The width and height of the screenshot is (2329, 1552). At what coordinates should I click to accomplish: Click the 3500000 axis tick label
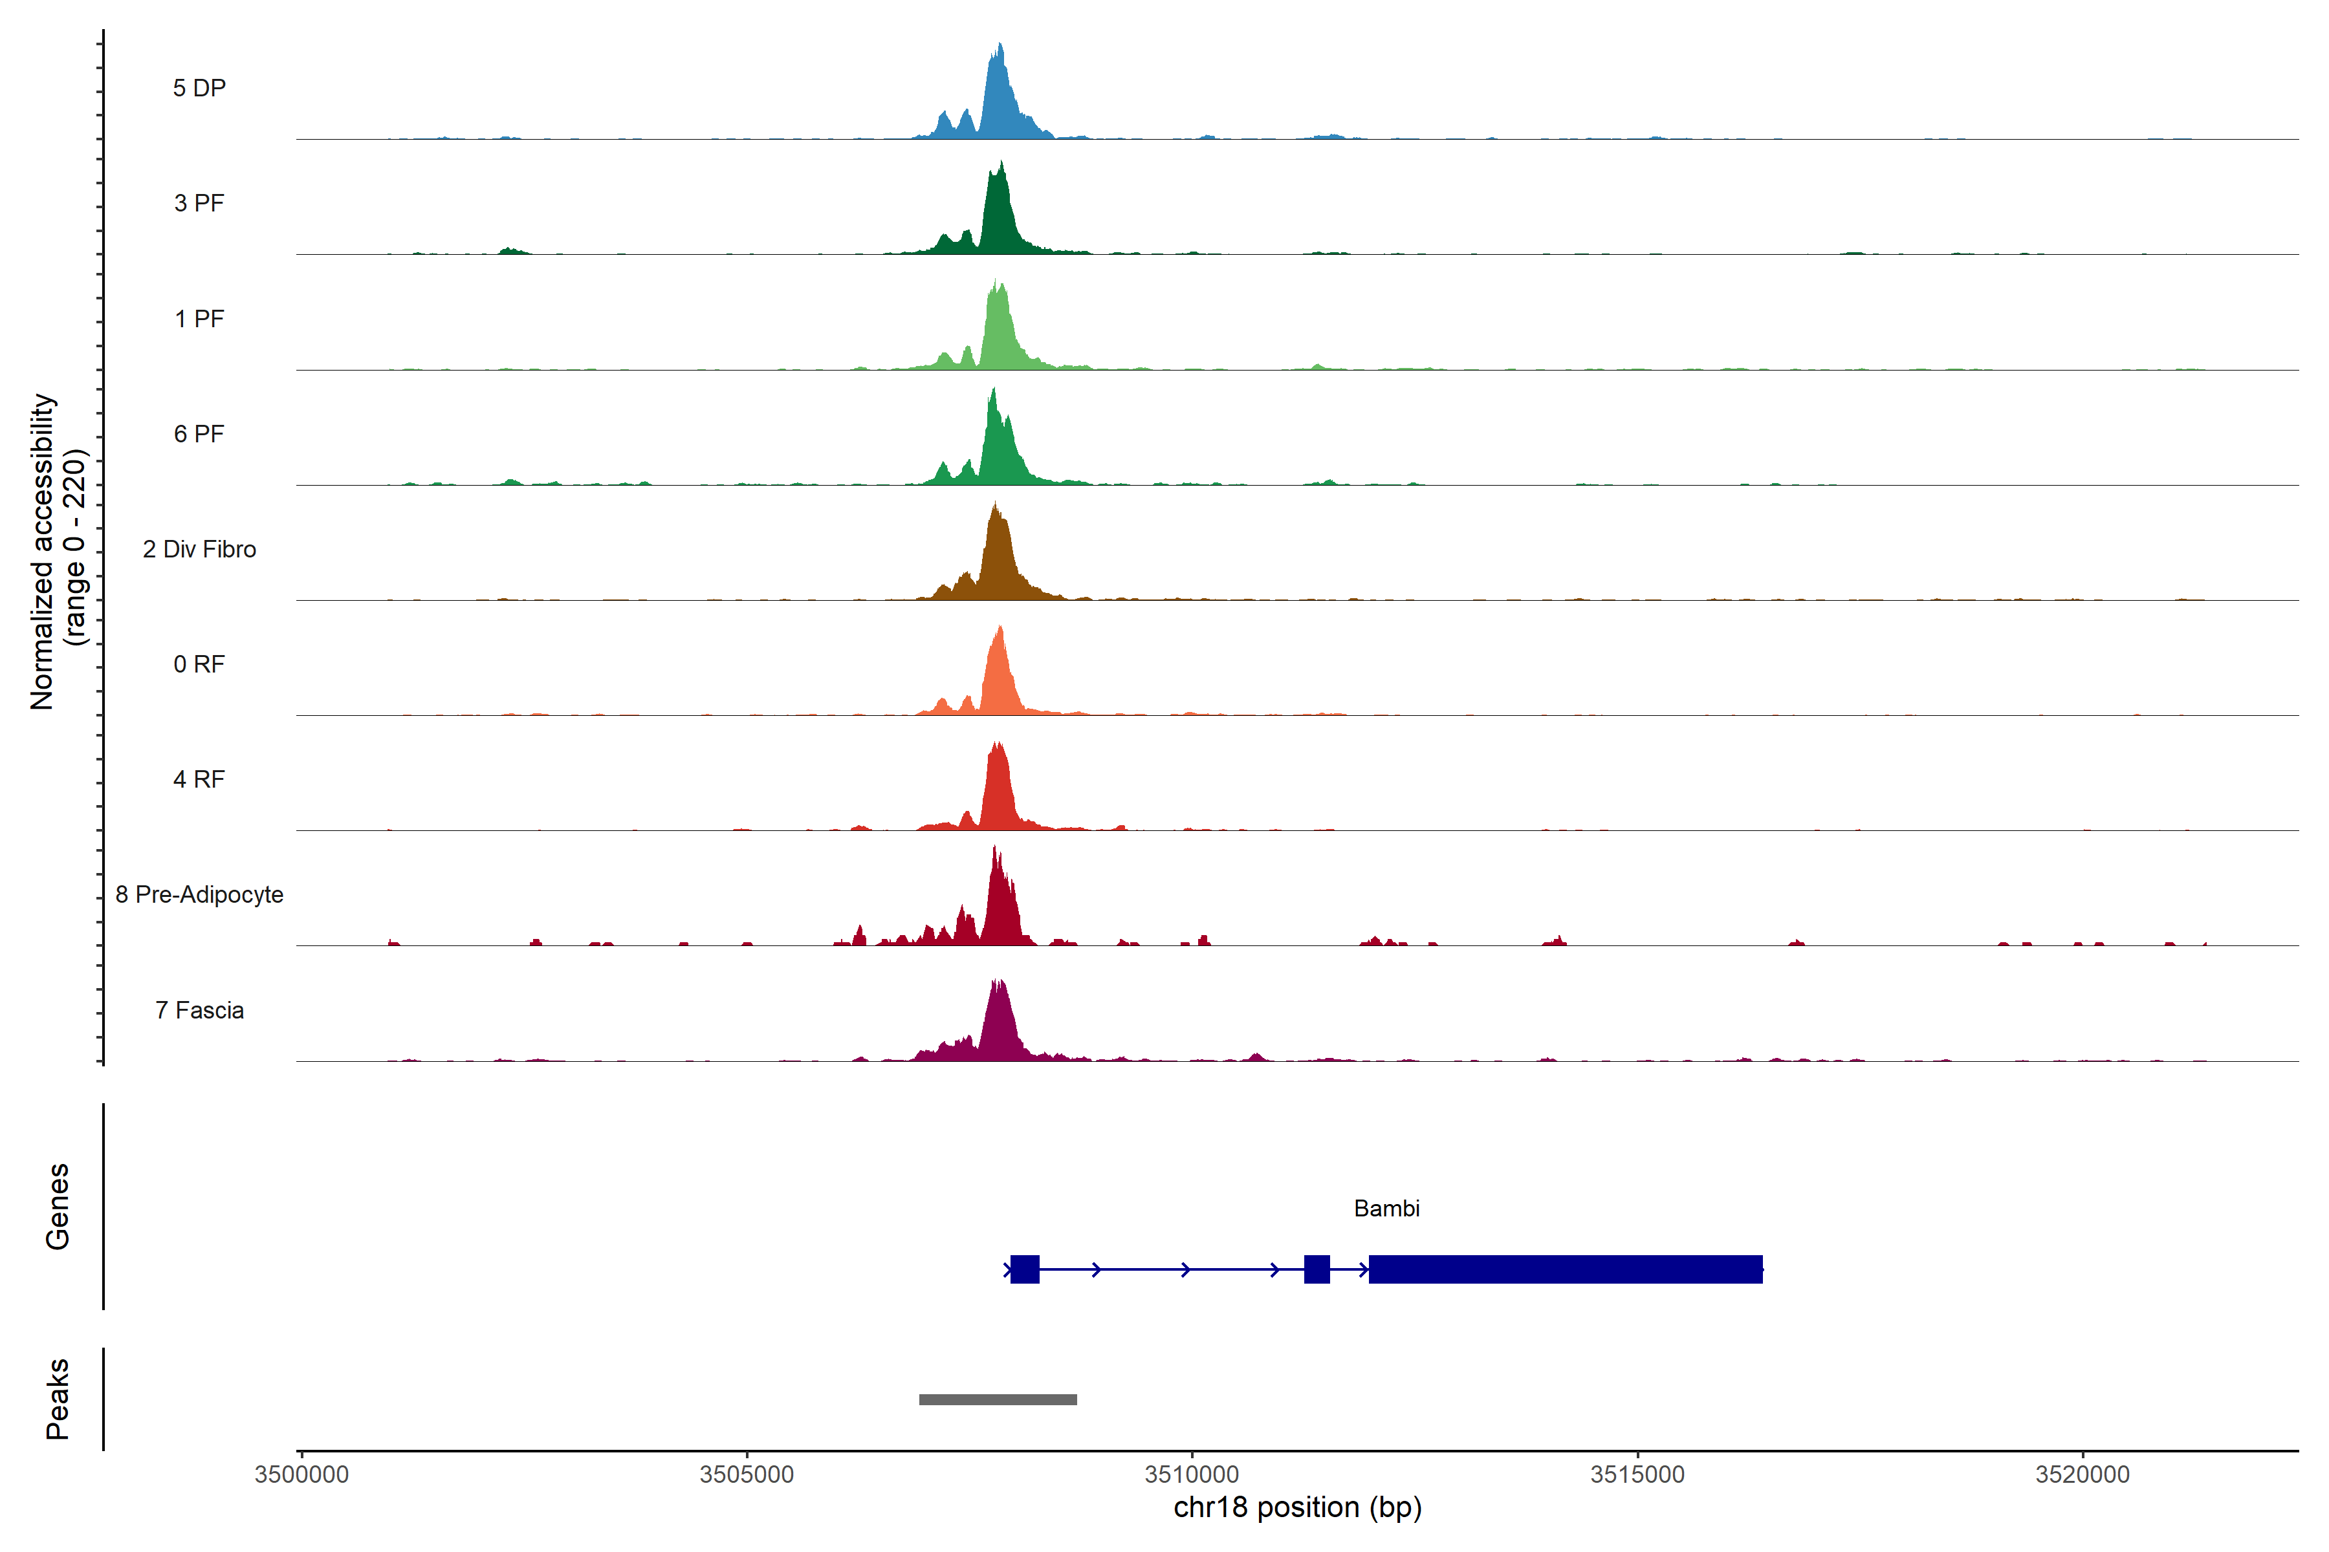301,1475
